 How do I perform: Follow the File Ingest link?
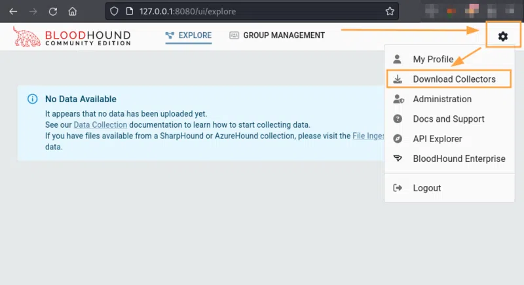click(368, 136)
